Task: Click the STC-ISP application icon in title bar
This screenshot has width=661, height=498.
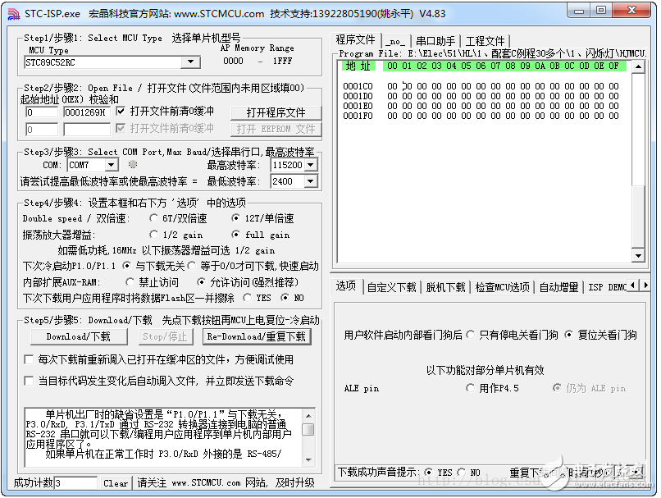Action: [x=11, y=11]
